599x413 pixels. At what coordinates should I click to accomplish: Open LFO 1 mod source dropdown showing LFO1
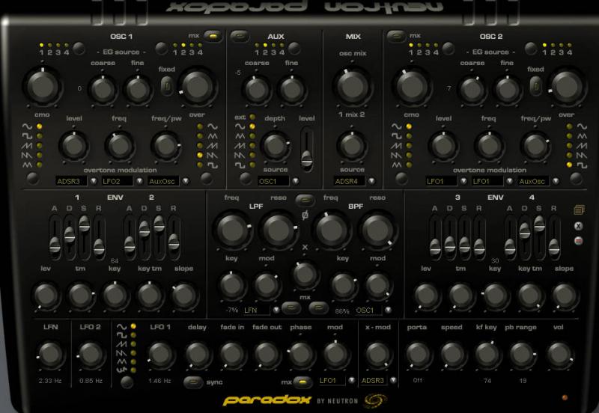click(351, 380)
